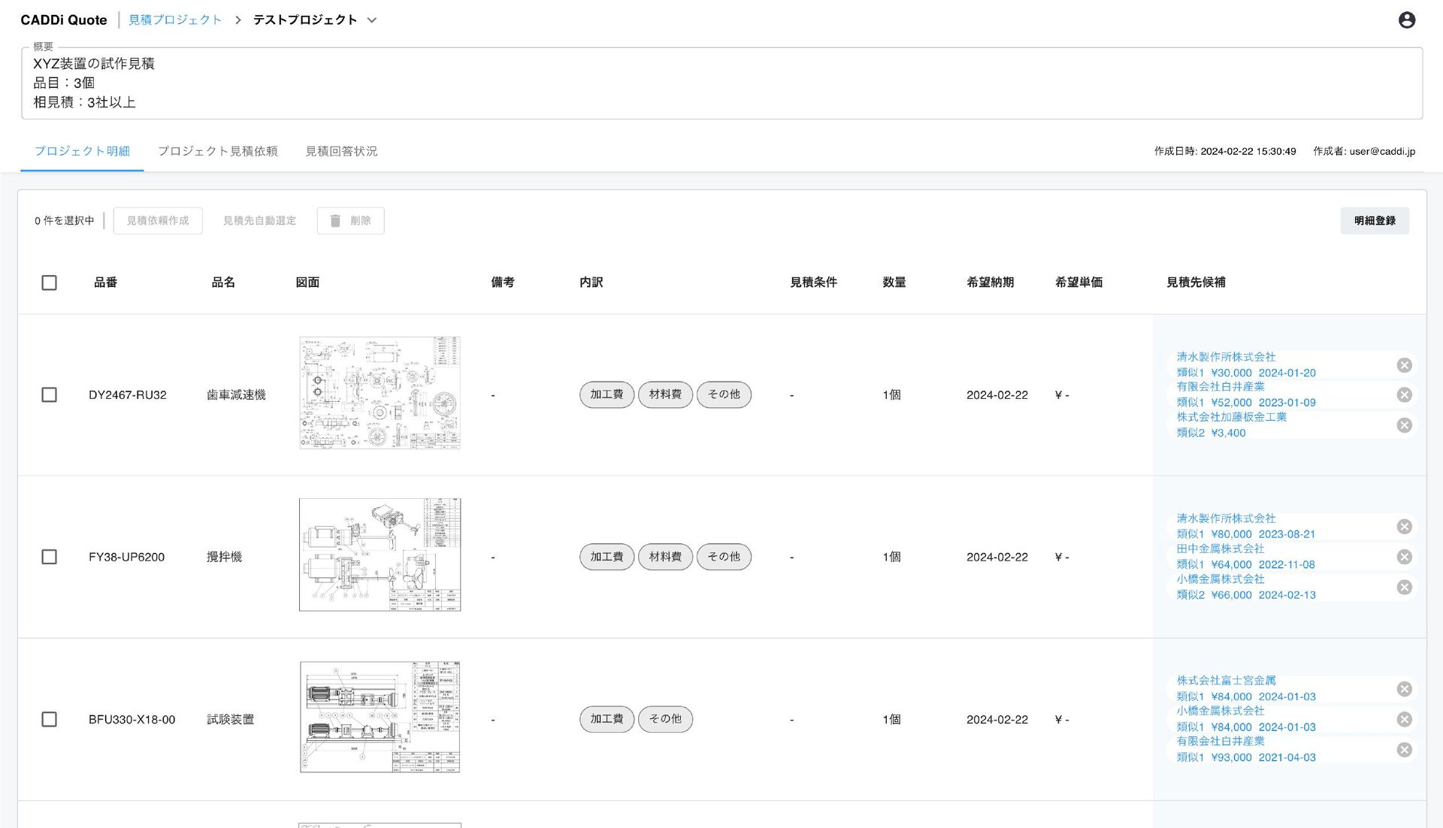Click the trash icon on the 削除 button
This screenshot has height=828, width=1443.
(335, 220)
